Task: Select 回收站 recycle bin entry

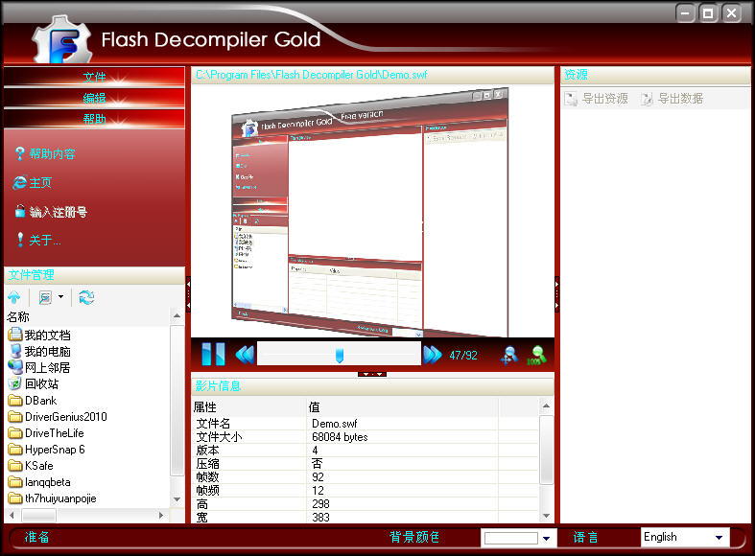Action: coord(34,383)
